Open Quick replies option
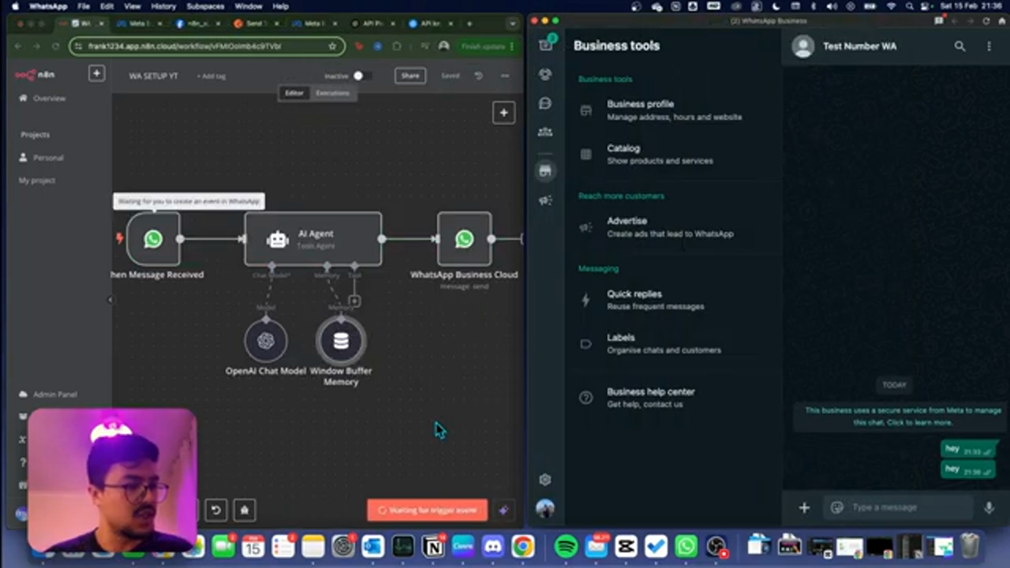Image resolution: width=1010 pixels, height=568 pixels. [x=674, y=300]
